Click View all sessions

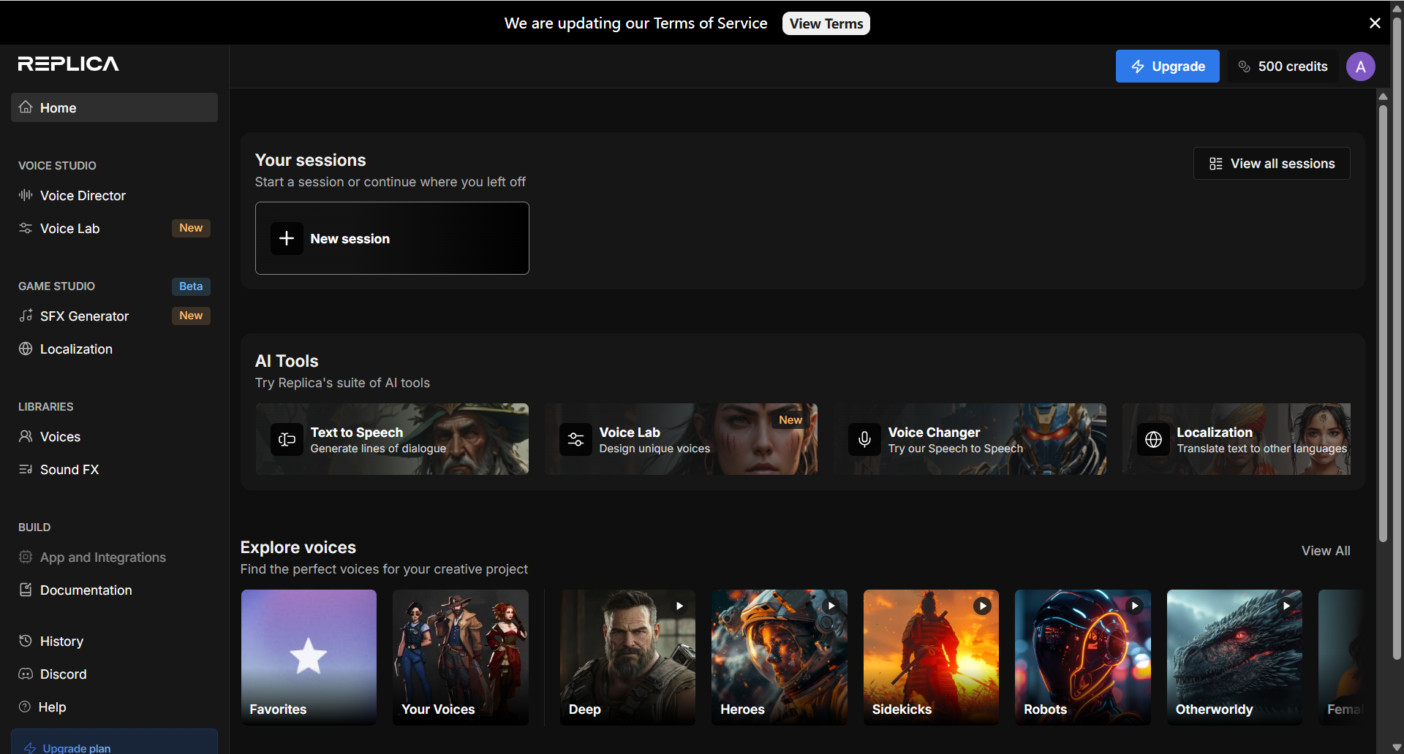1272,164
